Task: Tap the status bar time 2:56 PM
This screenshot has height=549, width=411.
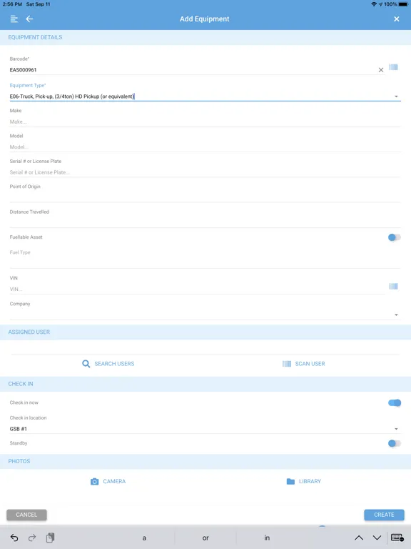Action: (x=12, y=4)
